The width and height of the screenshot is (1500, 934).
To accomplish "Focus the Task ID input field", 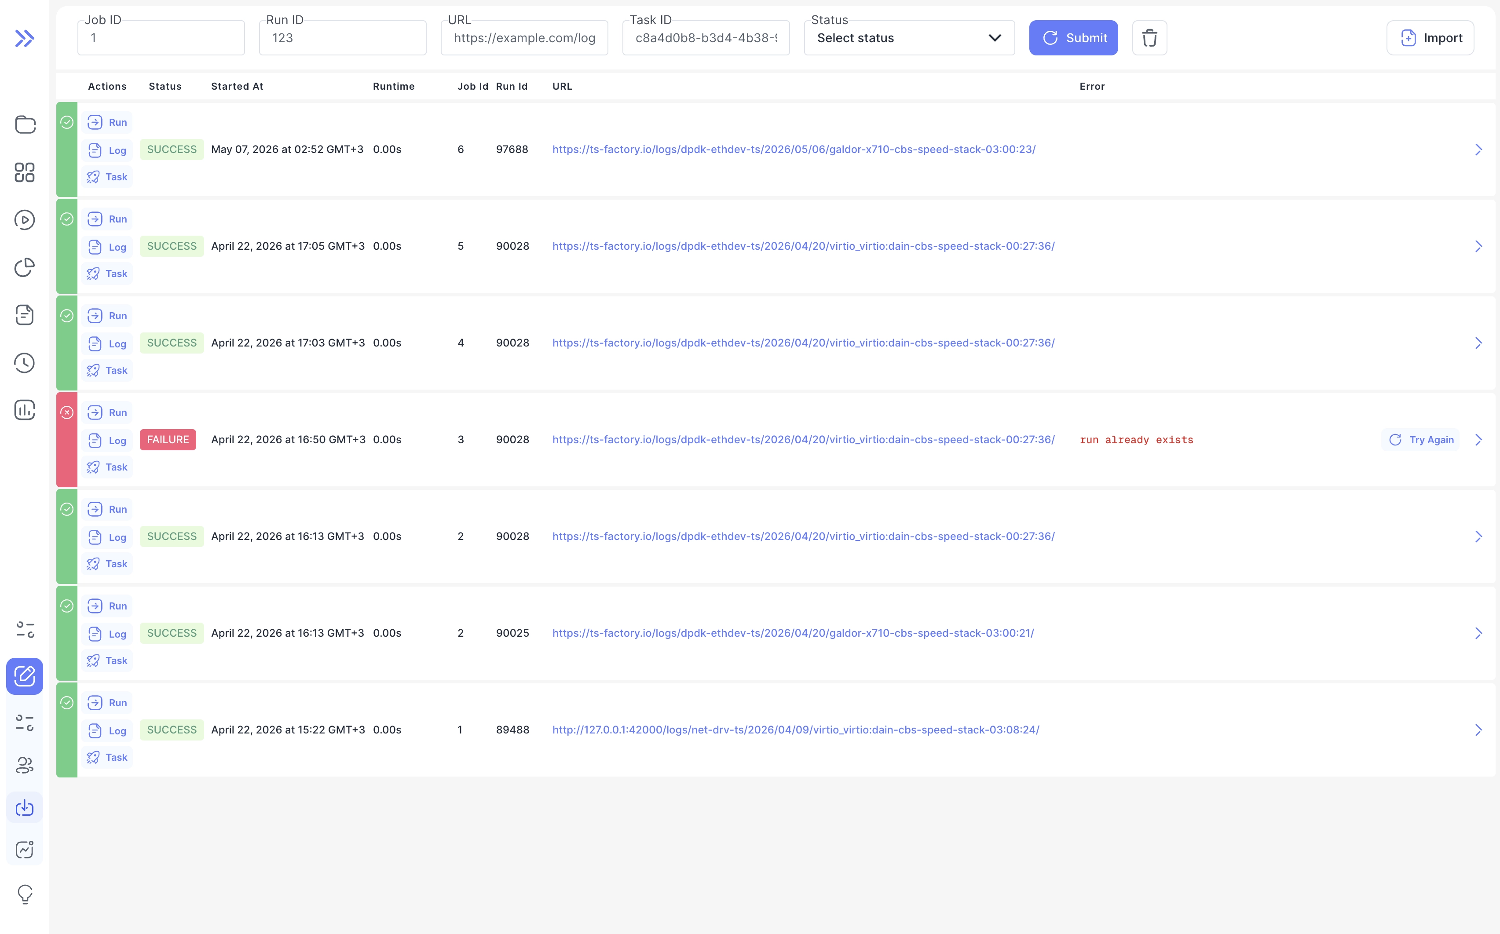I will click(706, 38).
